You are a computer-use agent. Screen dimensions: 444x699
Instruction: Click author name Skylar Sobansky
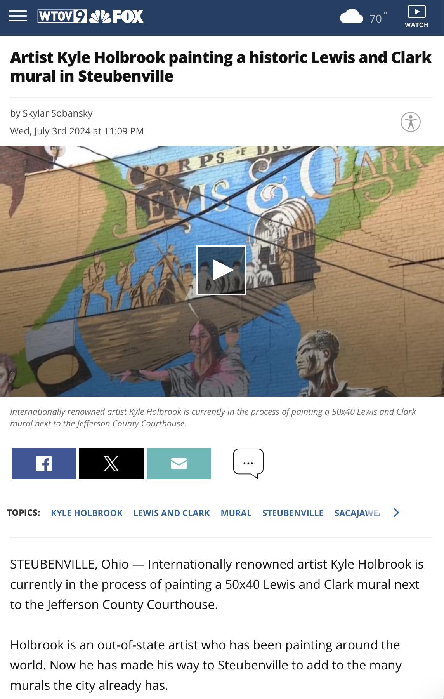tap(57, 113)
